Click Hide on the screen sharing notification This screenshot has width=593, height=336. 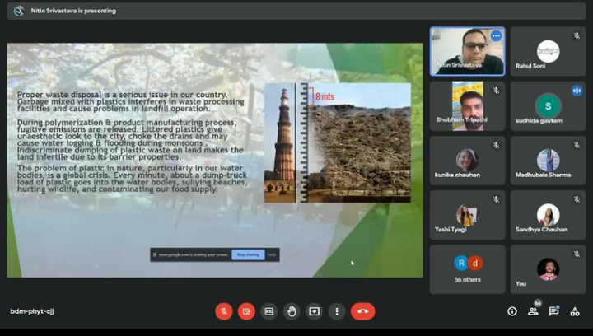[x=272, y=255]
